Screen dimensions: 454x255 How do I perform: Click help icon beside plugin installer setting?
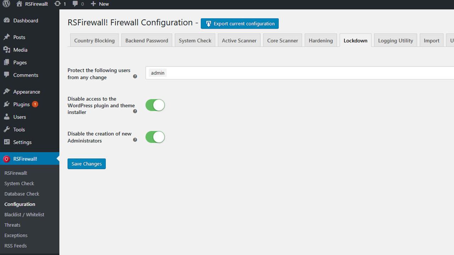click(135, 111)
